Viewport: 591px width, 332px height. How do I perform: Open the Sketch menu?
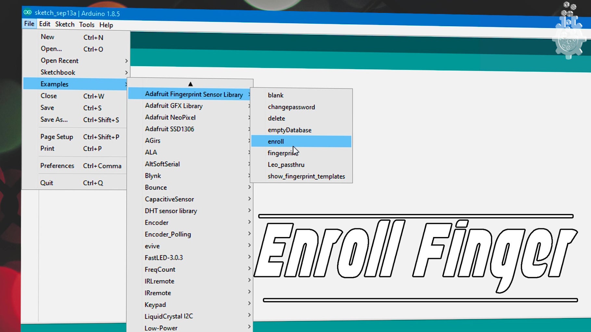click(65, 24)
